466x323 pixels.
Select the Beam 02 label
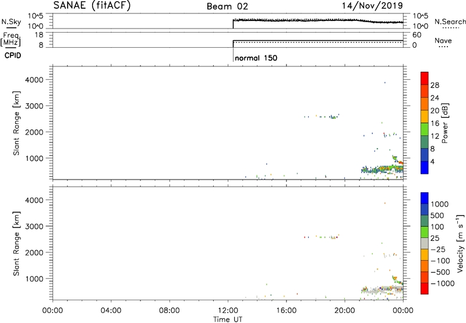(x=227, y=6)
